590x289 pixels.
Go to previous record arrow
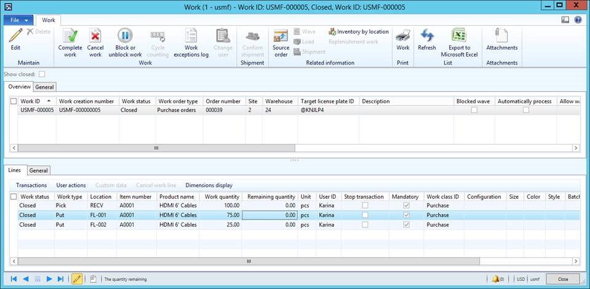26,279
